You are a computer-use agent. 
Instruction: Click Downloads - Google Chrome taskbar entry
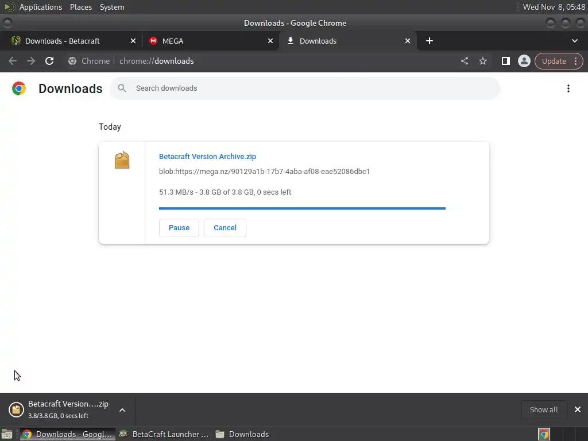pos(68,434)
